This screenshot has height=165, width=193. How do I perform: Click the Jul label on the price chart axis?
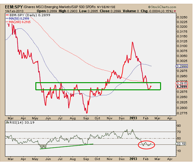[x=60, y=118]
